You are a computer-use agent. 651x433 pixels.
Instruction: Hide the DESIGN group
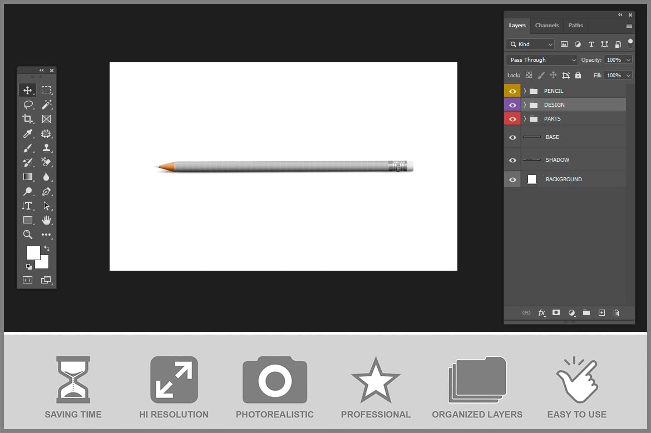[512, 105]
